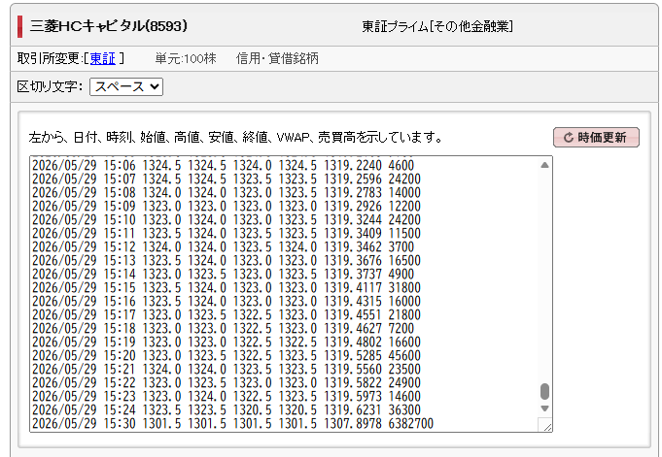Click the 15:09 data row
Viewport: 662px width, 457px height.
[x=226, y=206]
